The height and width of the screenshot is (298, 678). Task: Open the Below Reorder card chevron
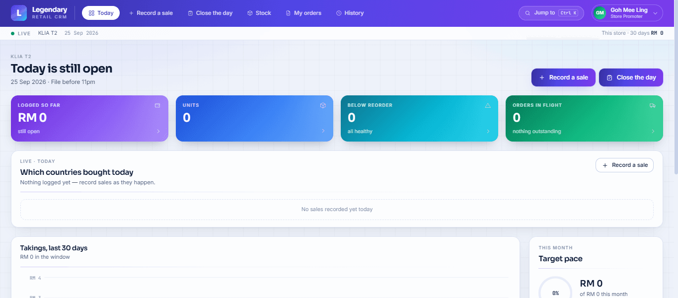coord(488,131)
